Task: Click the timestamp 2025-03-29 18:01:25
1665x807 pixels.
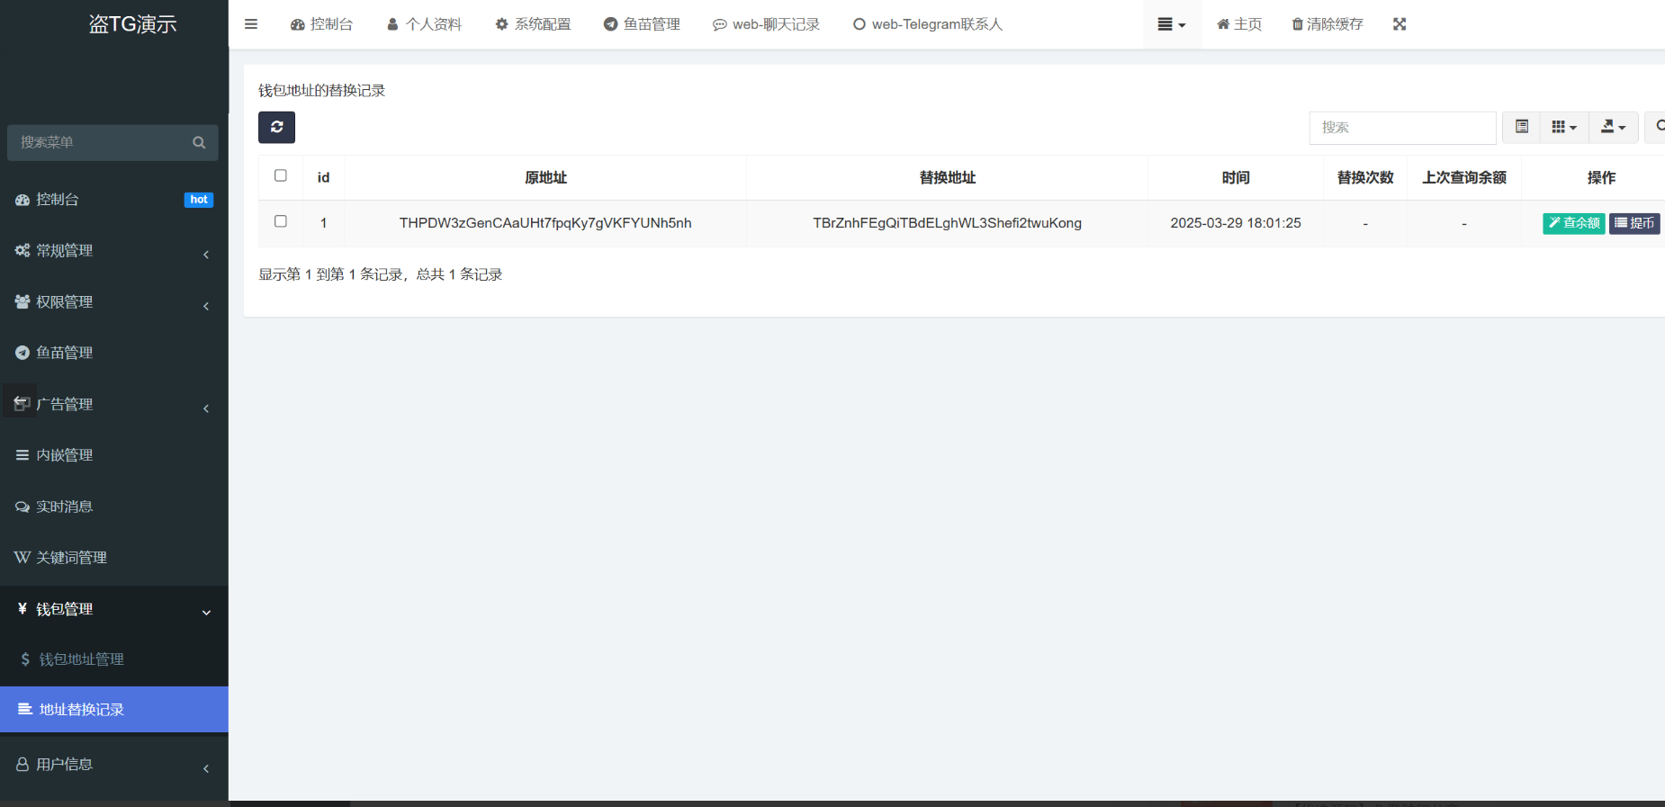Action: tap(1236, 223)
